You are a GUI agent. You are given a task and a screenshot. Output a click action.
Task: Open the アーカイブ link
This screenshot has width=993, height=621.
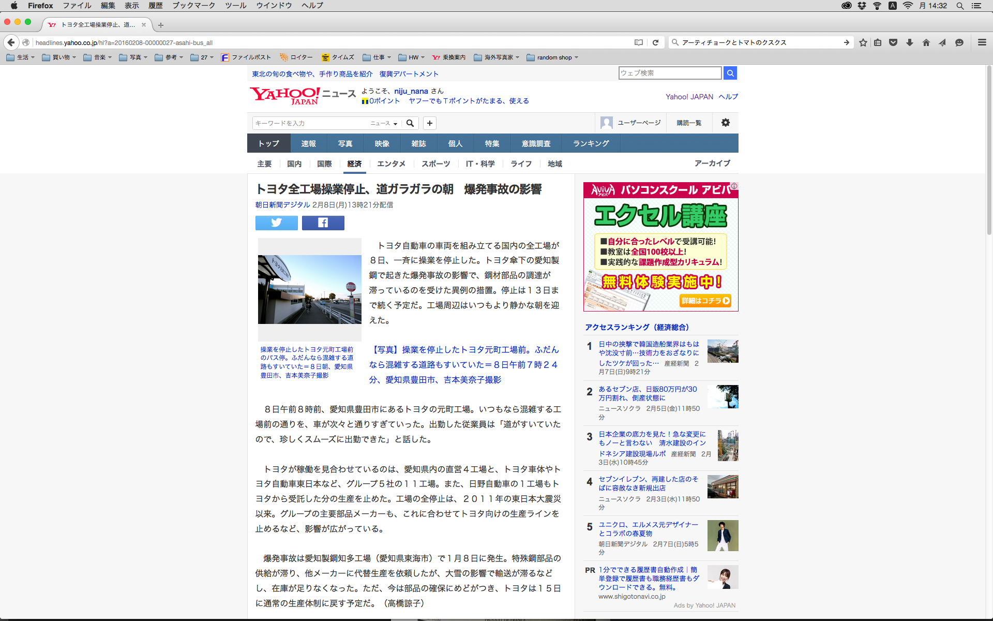(712, 164)
